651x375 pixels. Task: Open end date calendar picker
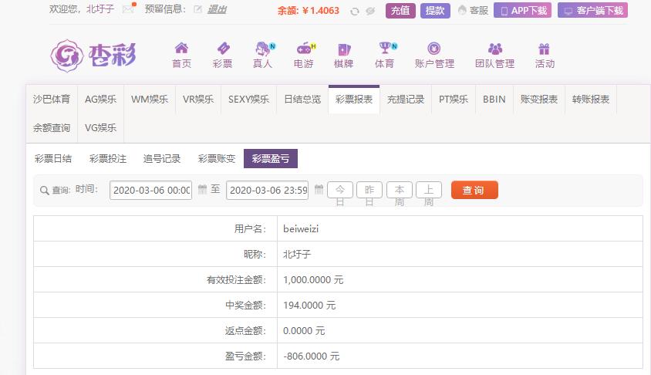[319, 190]
